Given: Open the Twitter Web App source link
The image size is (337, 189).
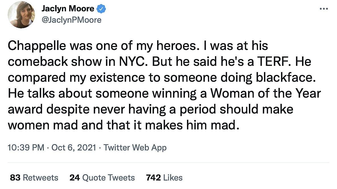Looking at the screenshot, I should [x=135, y=148].
